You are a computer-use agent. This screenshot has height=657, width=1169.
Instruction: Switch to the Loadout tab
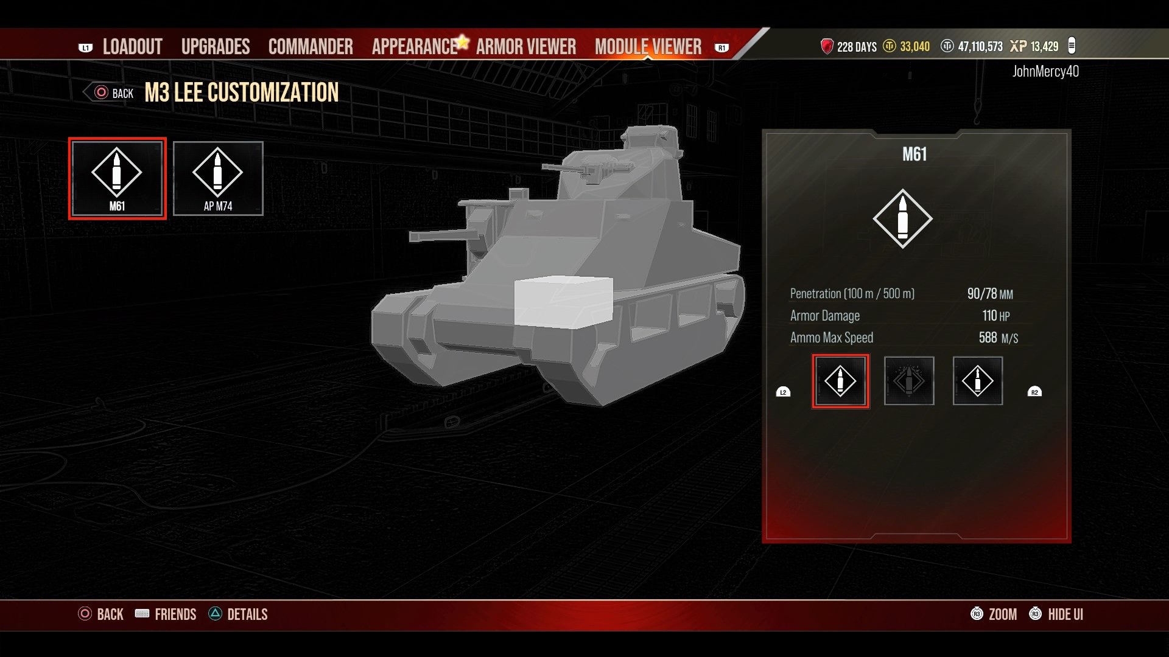click(x=132, y=46)
